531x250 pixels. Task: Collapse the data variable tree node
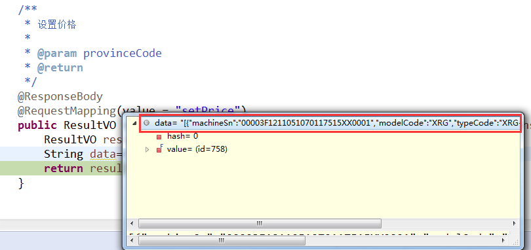(x=134, y=123)
